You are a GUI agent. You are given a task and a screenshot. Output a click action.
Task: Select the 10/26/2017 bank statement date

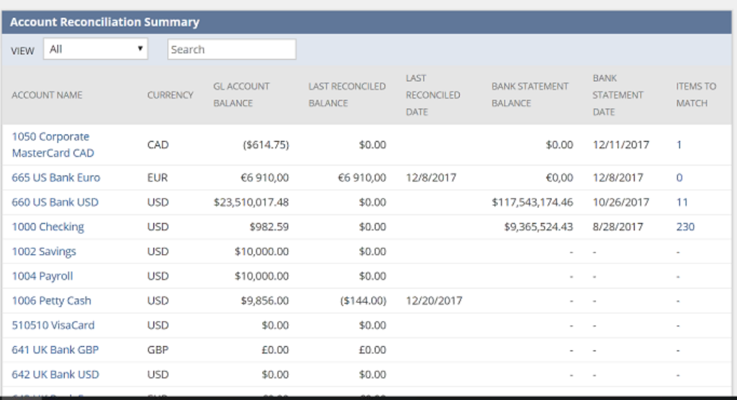[620, 202]
